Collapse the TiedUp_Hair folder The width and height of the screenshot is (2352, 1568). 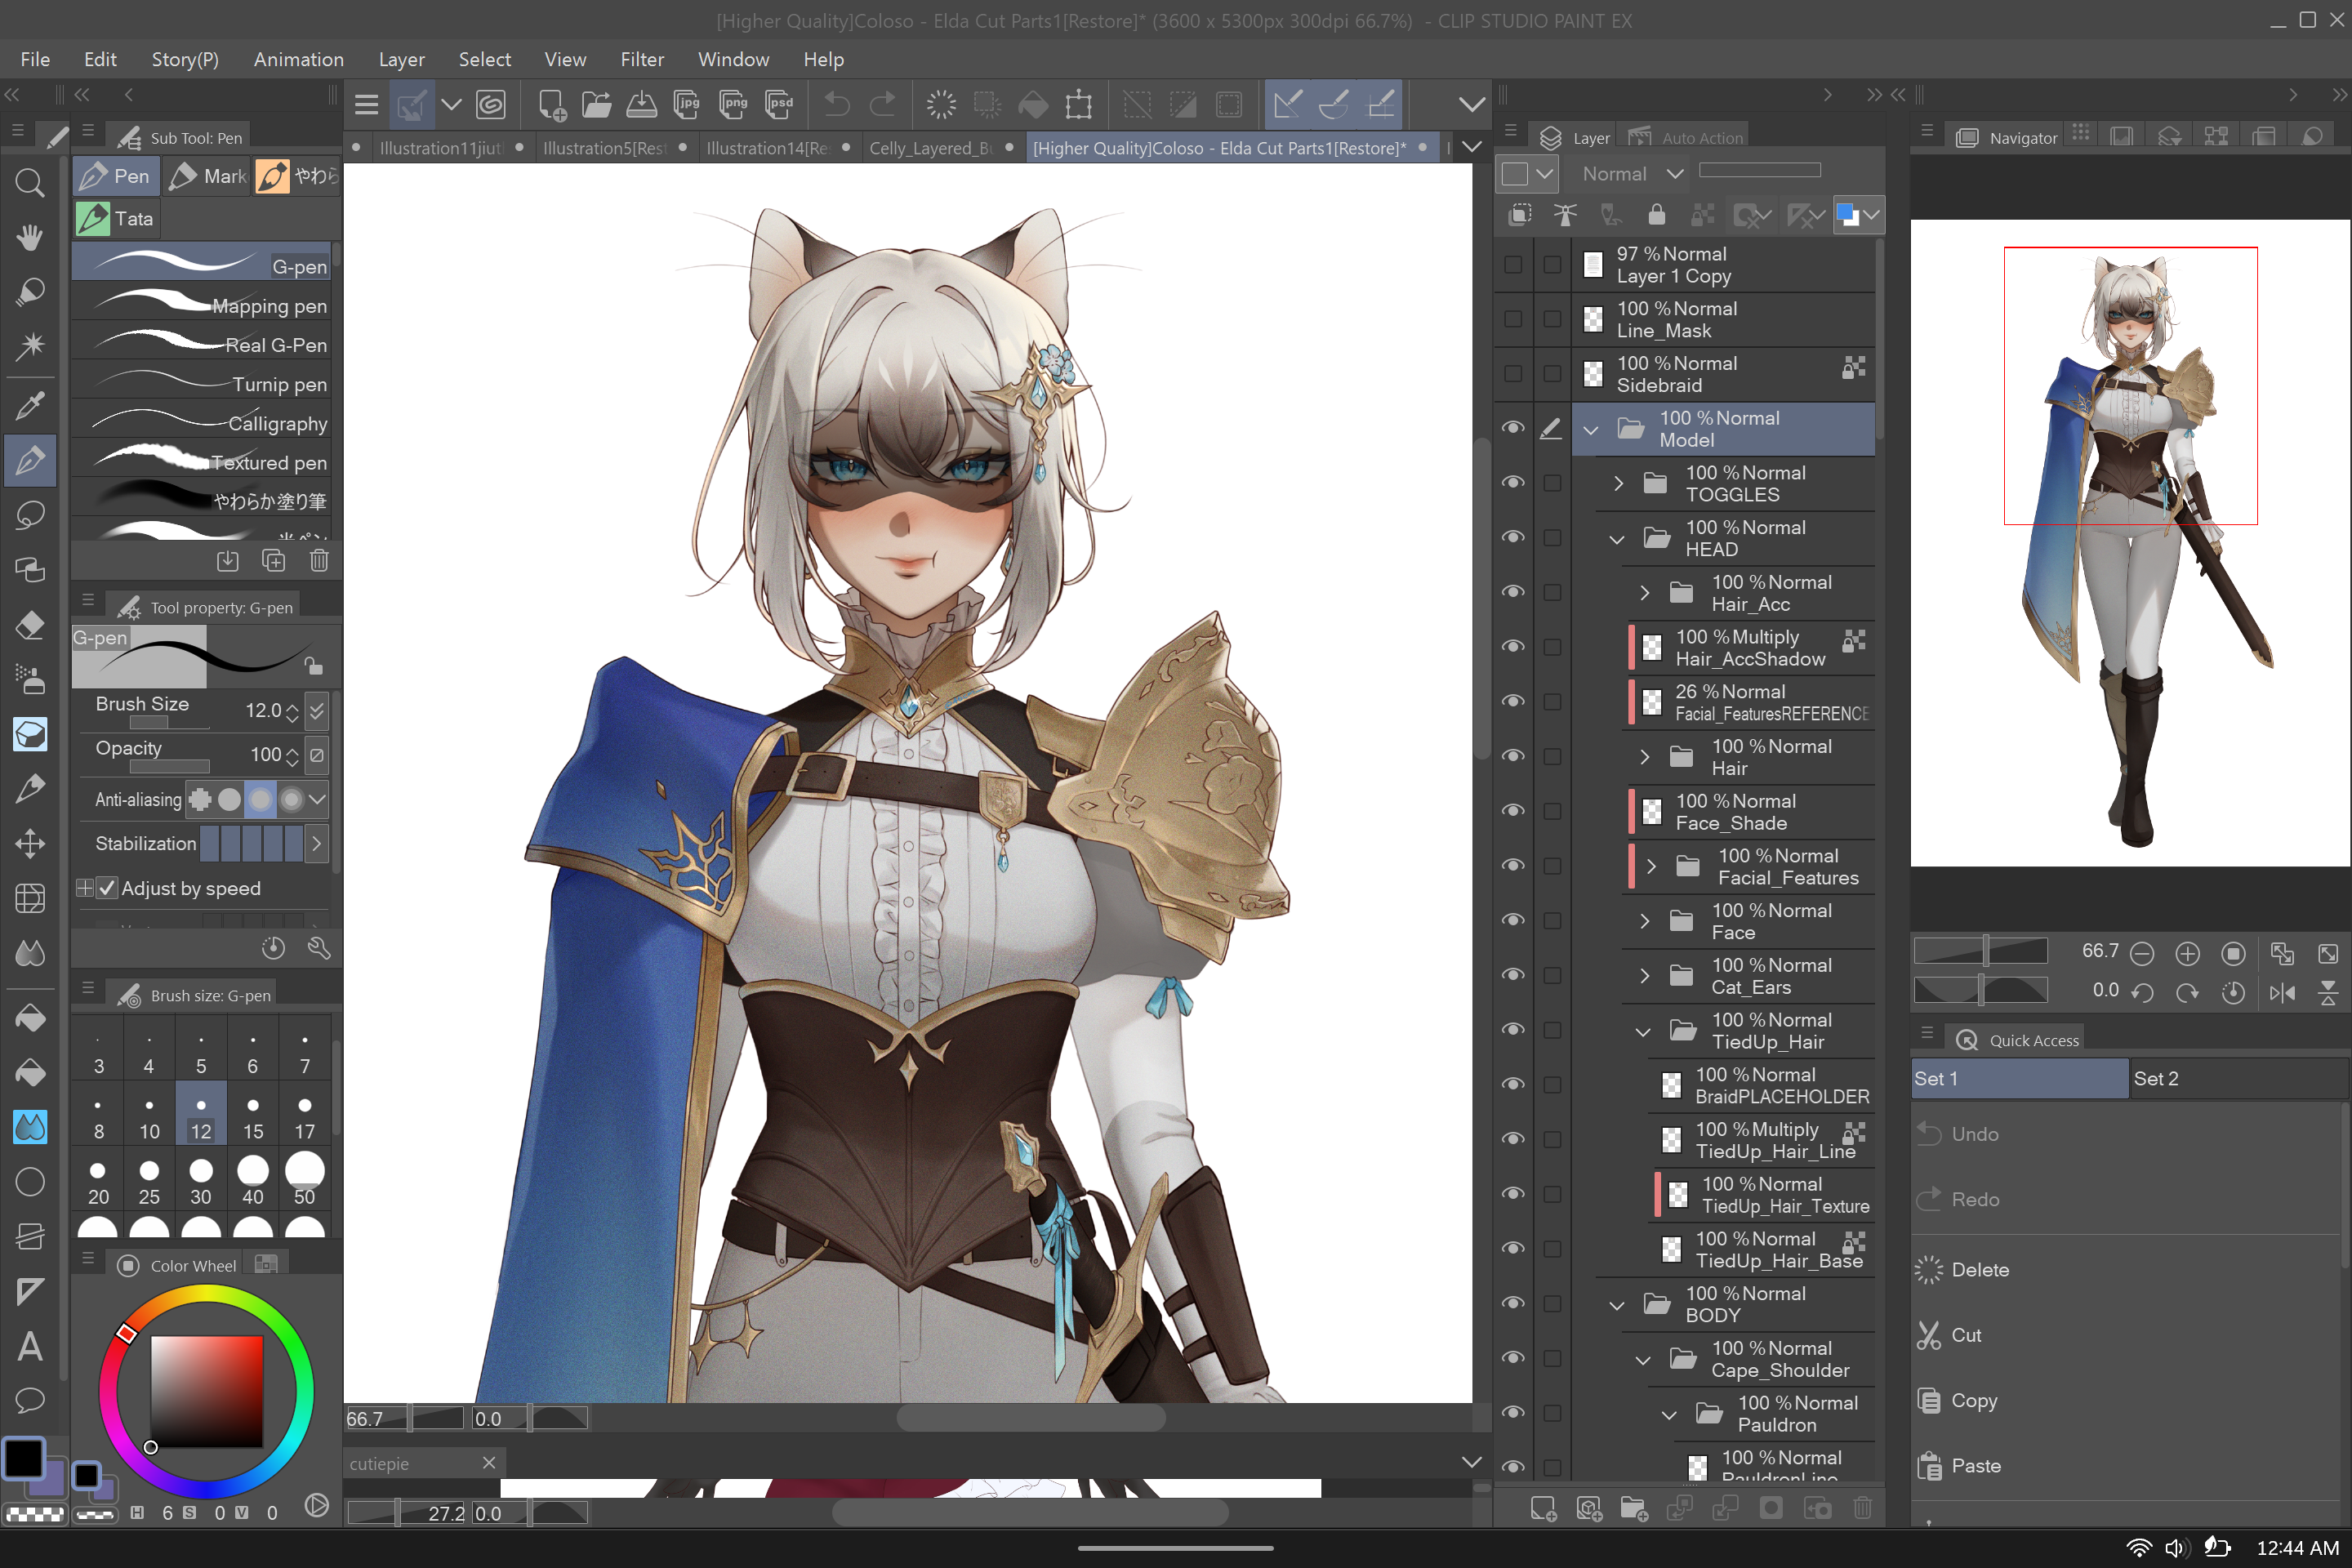pos(1643,1031)
